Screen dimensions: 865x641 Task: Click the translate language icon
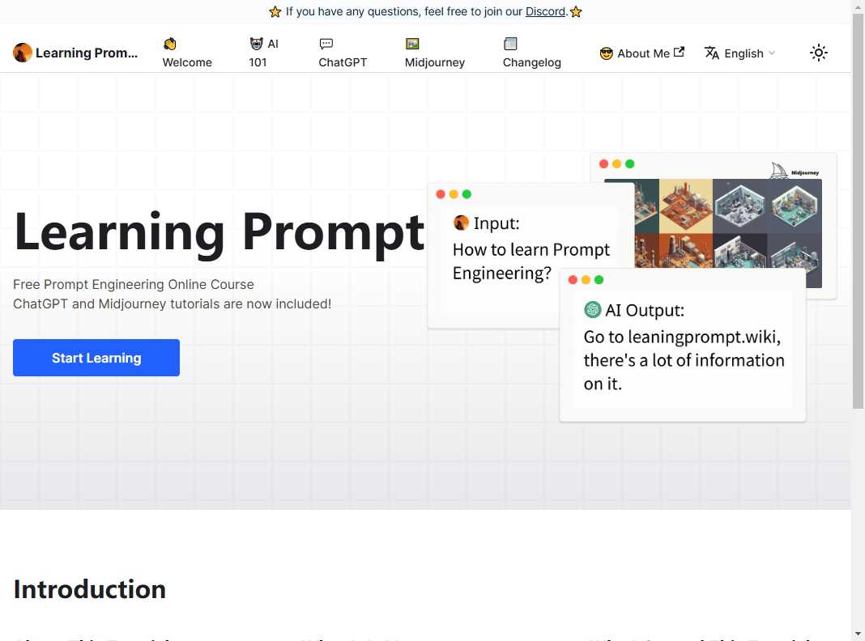click(712, 53)
